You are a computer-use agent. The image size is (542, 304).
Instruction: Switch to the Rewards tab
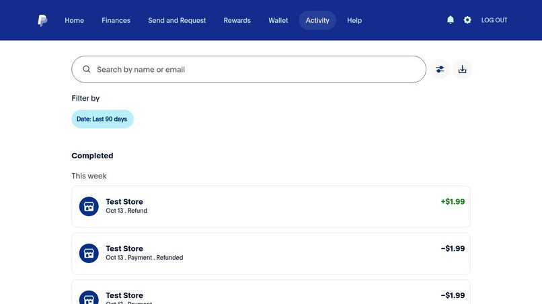(x=237, y=20)
